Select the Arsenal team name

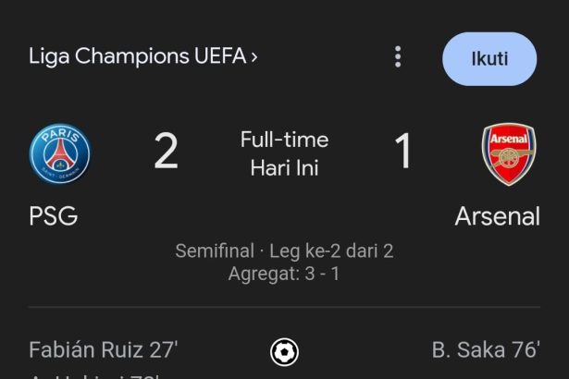click(x=497, y=216)
